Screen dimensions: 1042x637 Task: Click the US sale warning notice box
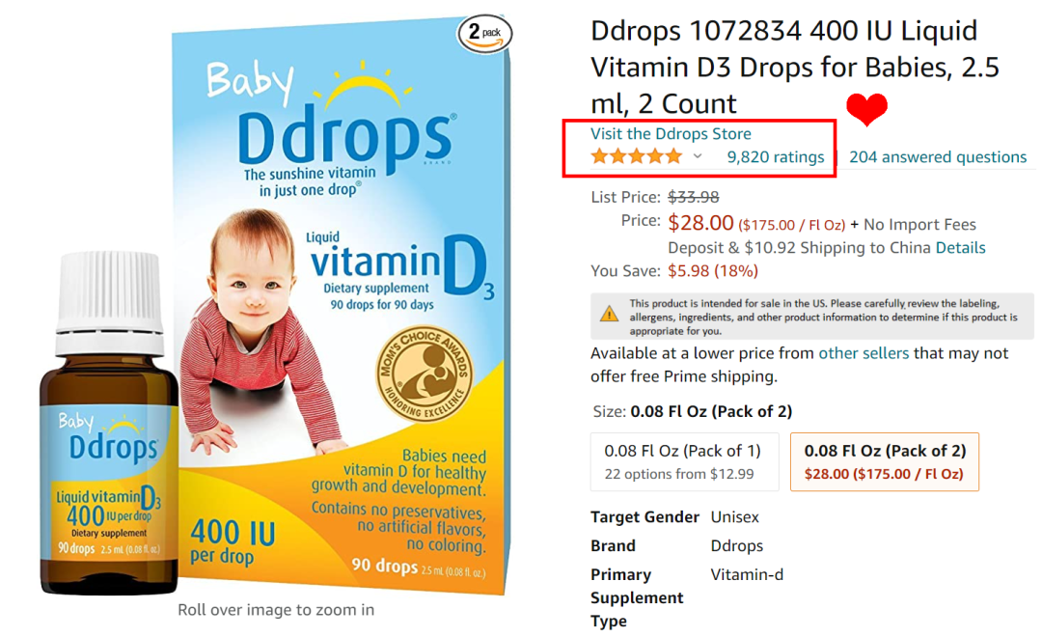(812, 317)
